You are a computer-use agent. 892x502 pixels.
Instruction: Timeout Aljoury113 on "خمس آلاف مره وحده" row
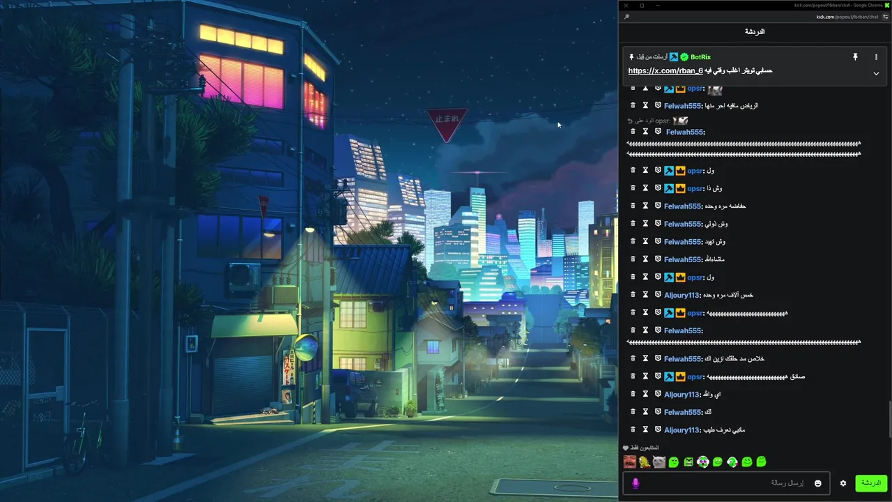[x=645, y=295]
